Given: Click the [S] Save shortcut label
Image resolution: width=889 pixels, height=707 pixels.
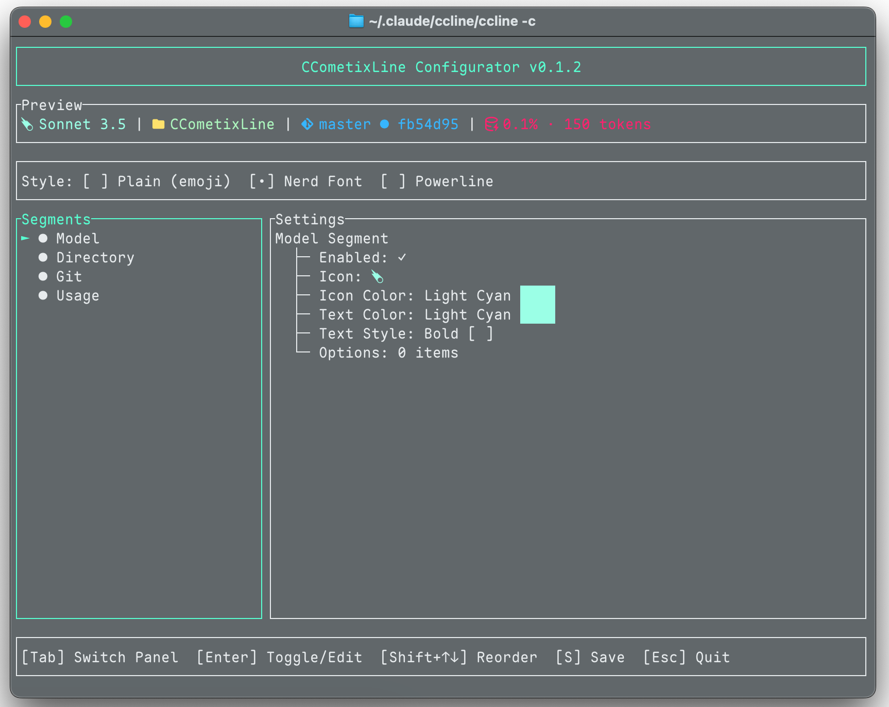Looking at the screenshot, I should point(590,657).
